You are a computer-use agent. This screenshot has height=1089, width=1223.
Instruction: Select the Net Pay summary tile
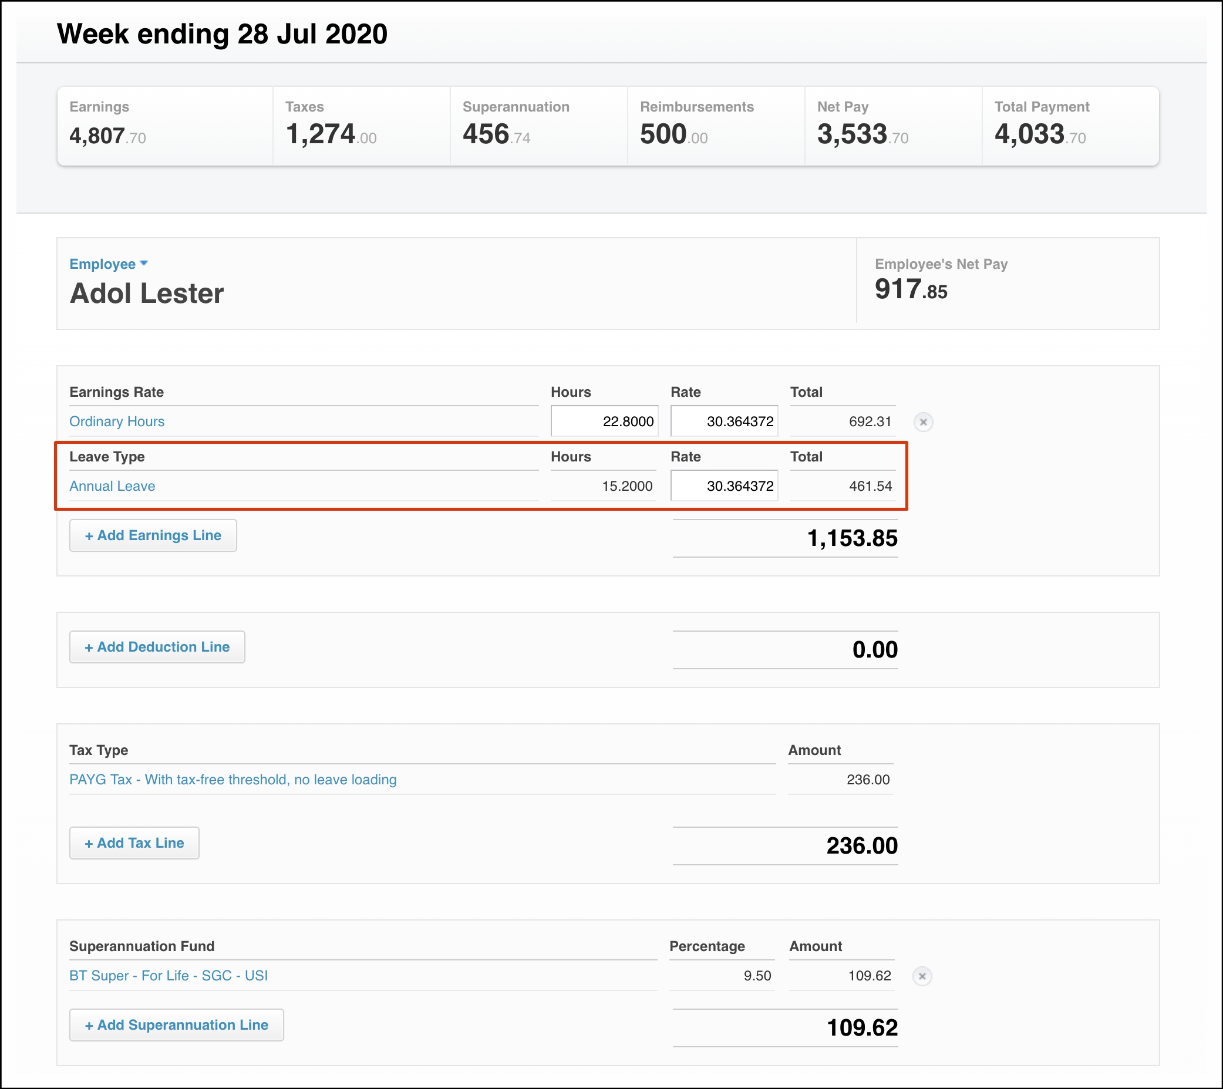point(892,126)
